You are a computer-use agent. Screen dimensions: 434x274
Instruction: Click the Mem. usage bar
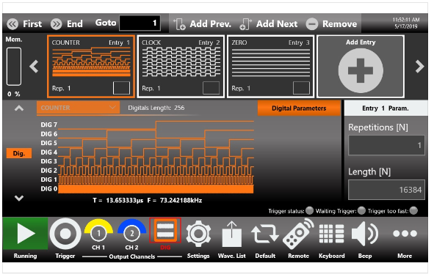click(x=14, y=66)
